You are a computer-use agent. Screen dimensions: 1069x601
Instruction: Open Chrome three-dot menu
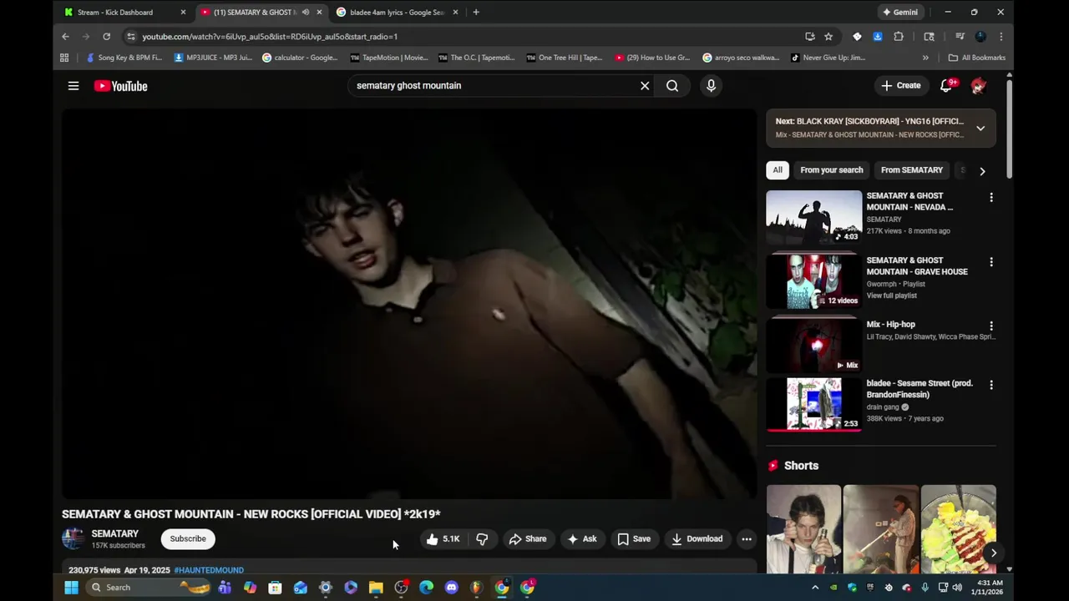pos(1001,37)
